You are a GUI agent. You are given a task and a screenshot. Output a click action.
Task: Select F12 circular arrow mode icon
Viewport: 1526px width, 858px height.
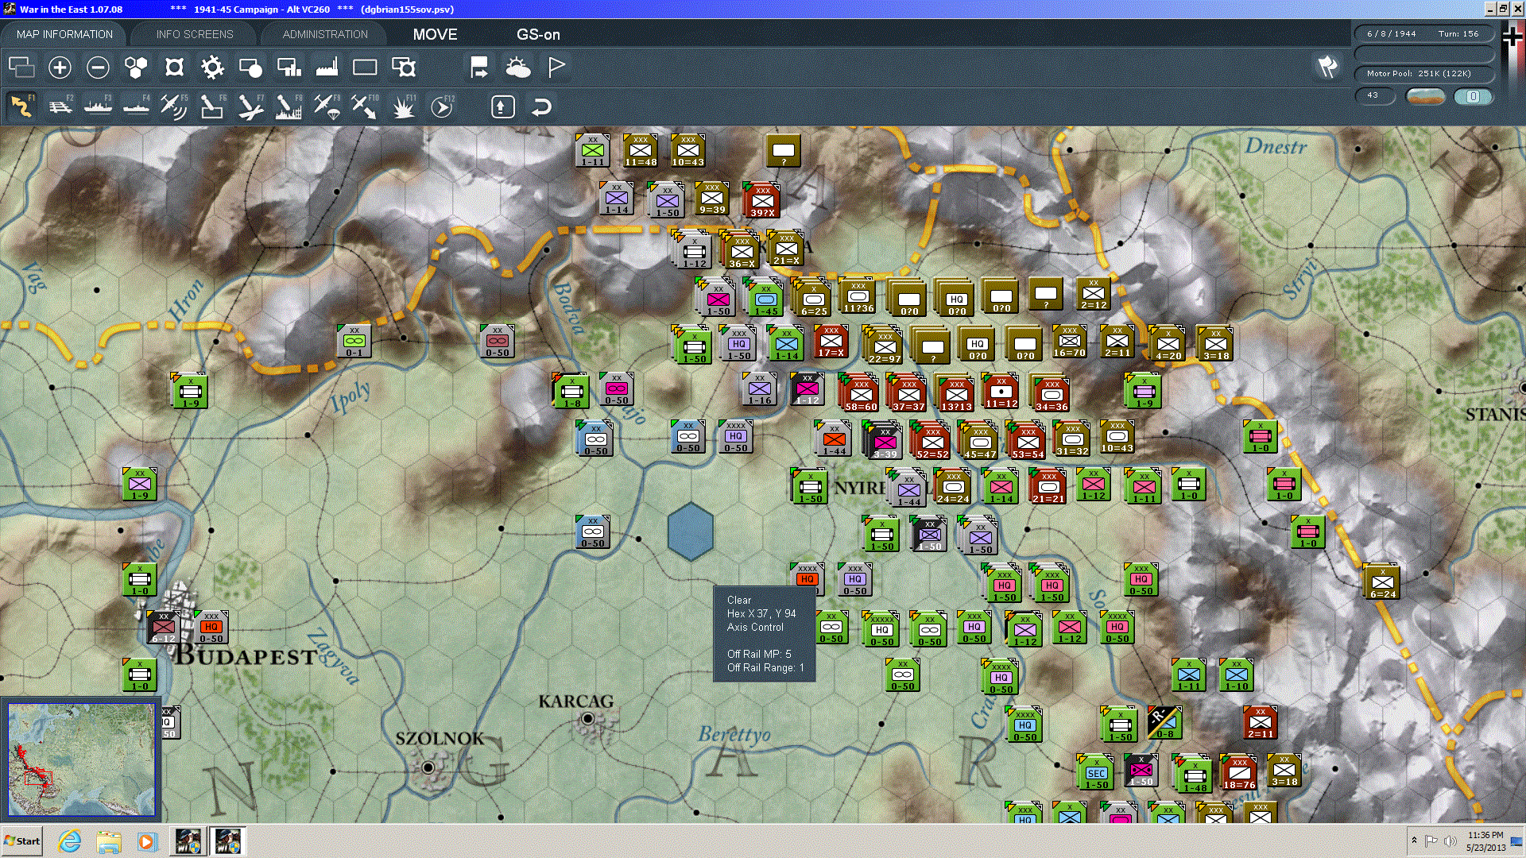tap(442, 106)
